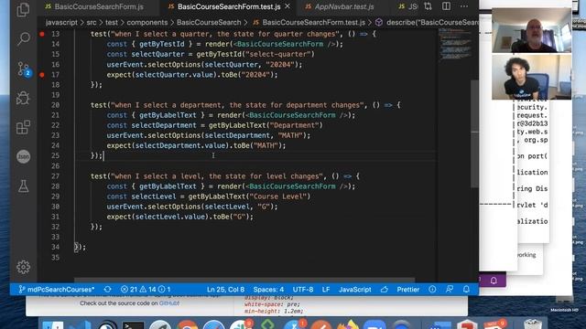Open the Run and Debug view

coord(23,98)
